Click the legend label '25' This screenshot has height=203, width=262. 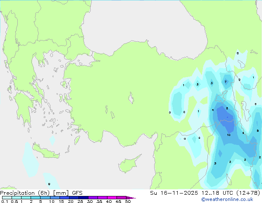point(80,201)
